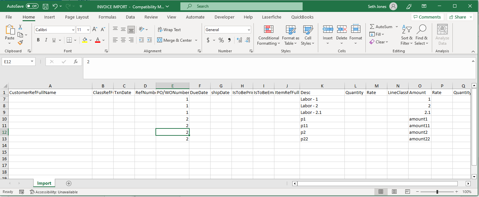479x197 pixels.
Task: Open the Formulas ribbon tab
Action: click(x=107, y=17)
